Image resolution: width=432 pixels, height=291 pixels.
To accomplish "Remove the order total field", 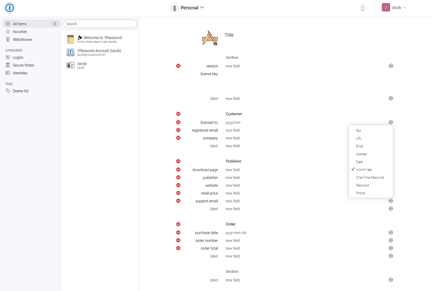I will tap(178, 248).
